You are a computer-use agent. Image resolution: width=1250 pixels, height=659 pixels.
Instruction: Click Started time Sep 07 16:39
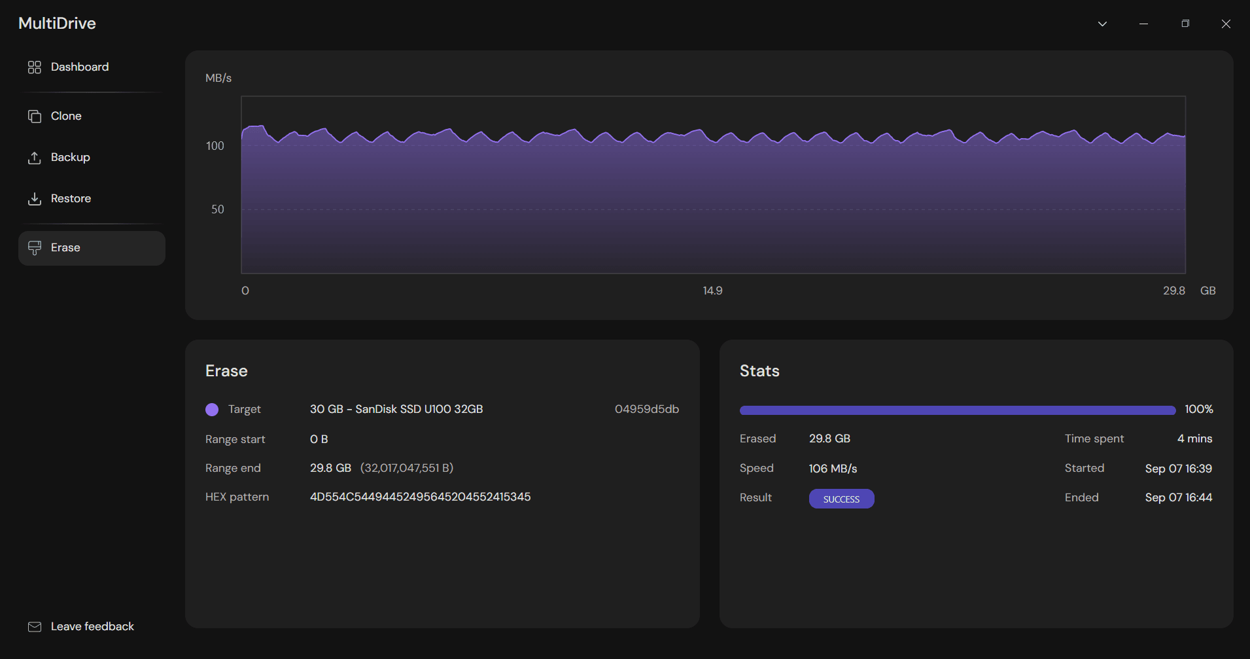(1178, 469)
